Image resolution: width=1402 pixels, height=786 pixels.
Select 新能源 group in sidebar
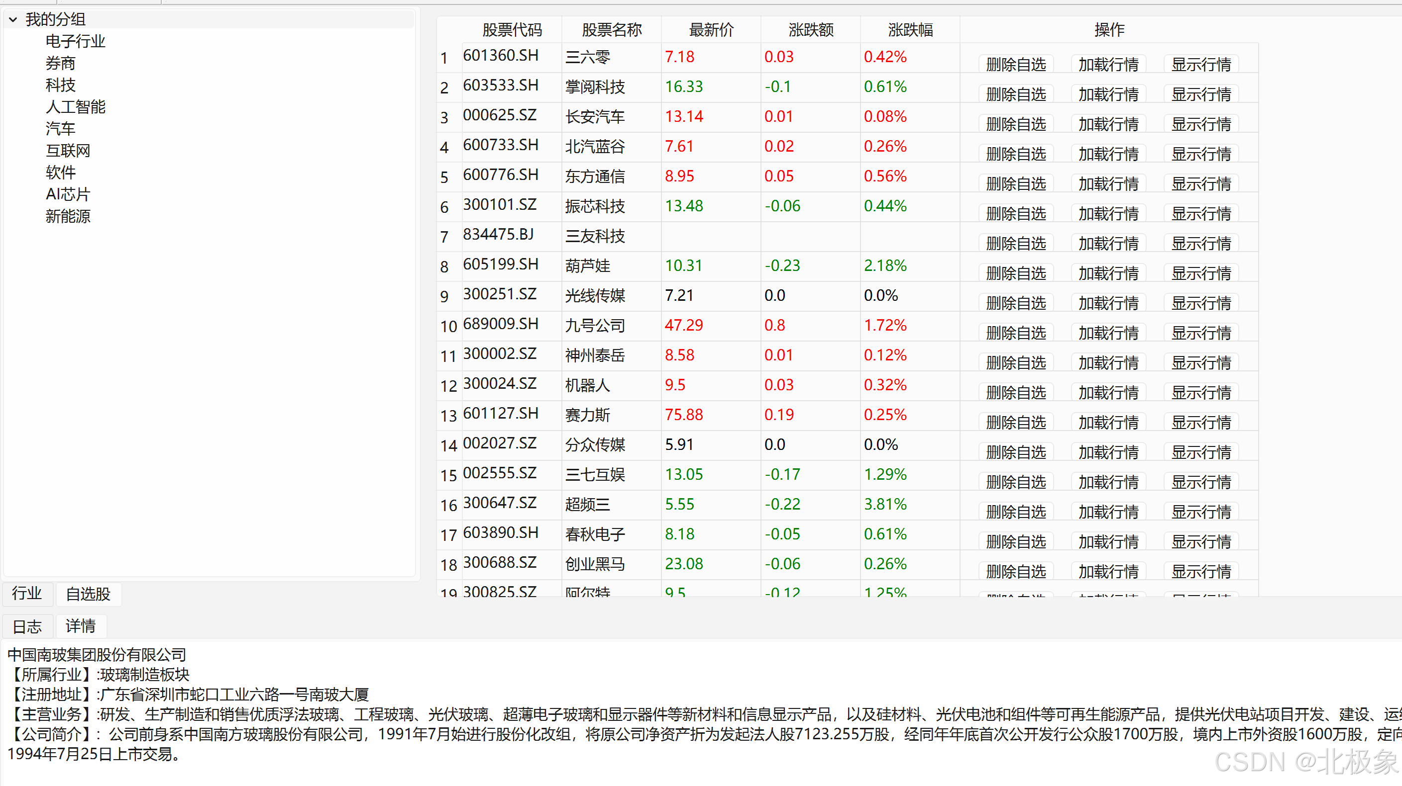click(x=68, y=216)
